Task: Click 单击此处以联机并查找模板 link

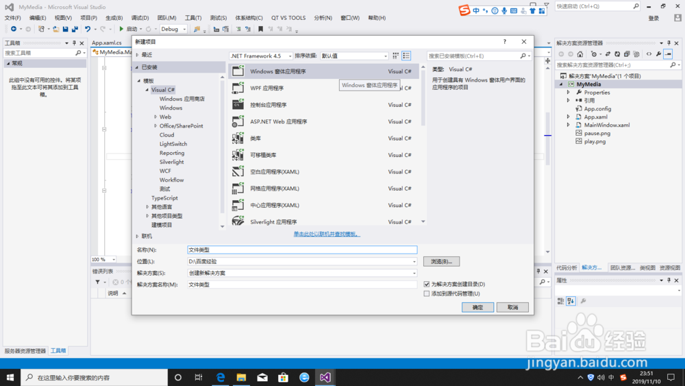Action: click(x=327, y=234)
